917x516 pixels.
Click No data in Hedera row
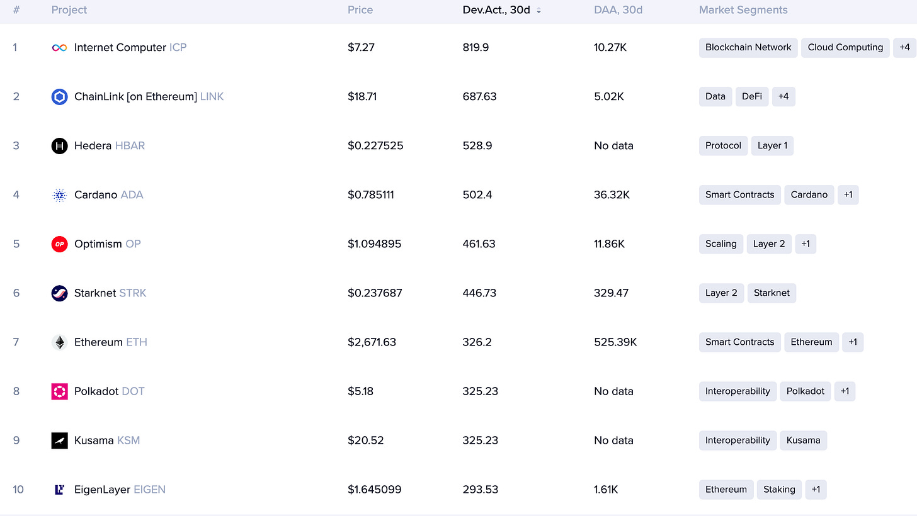point(613,146)
